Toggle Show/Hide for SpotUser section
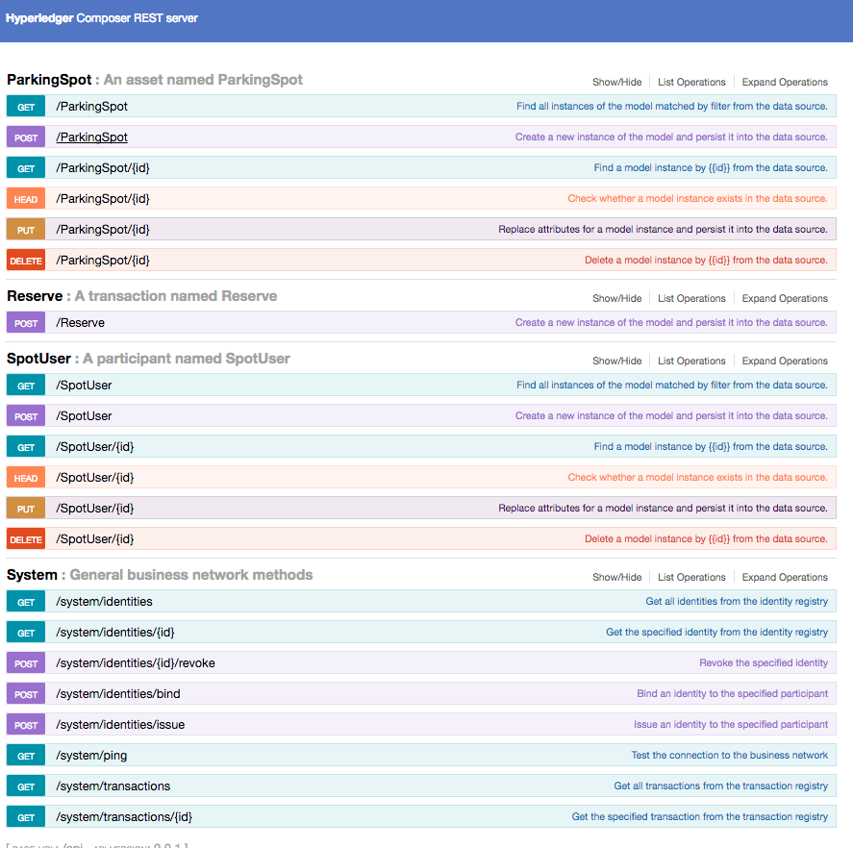 pos(616,362)
